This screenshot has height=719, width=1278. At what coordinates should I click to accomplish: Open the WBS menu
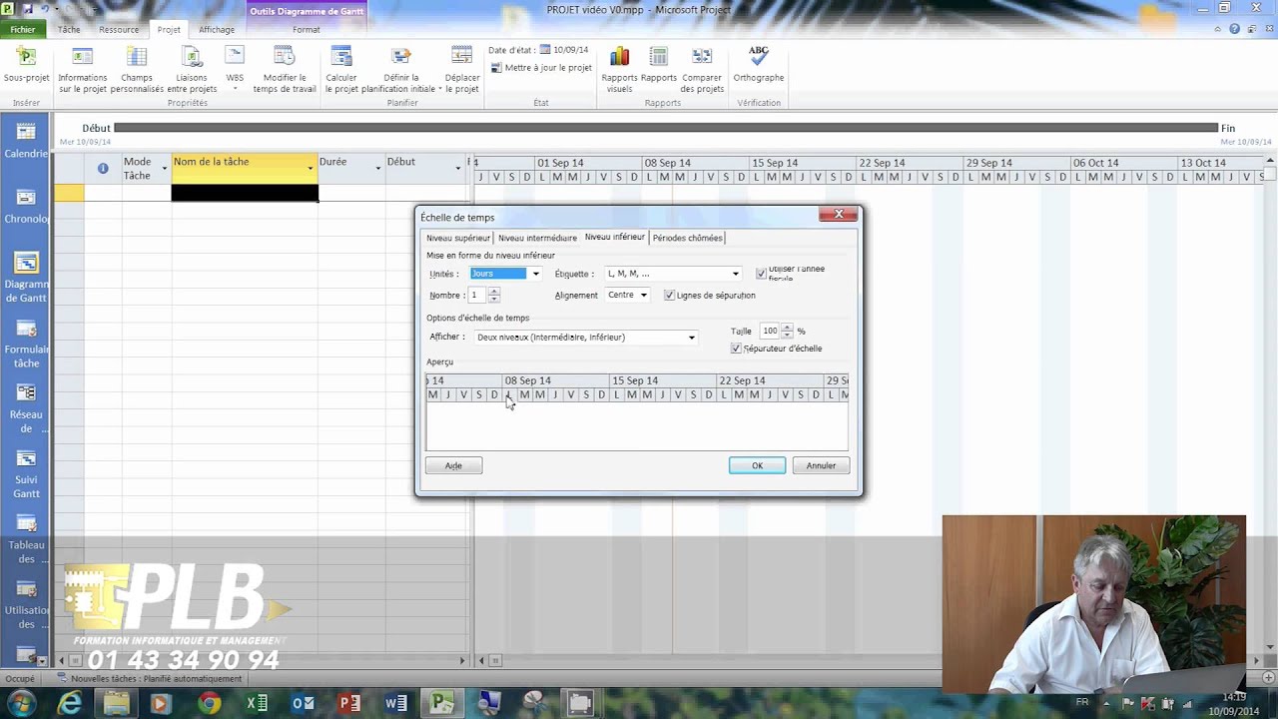point(235,69)
